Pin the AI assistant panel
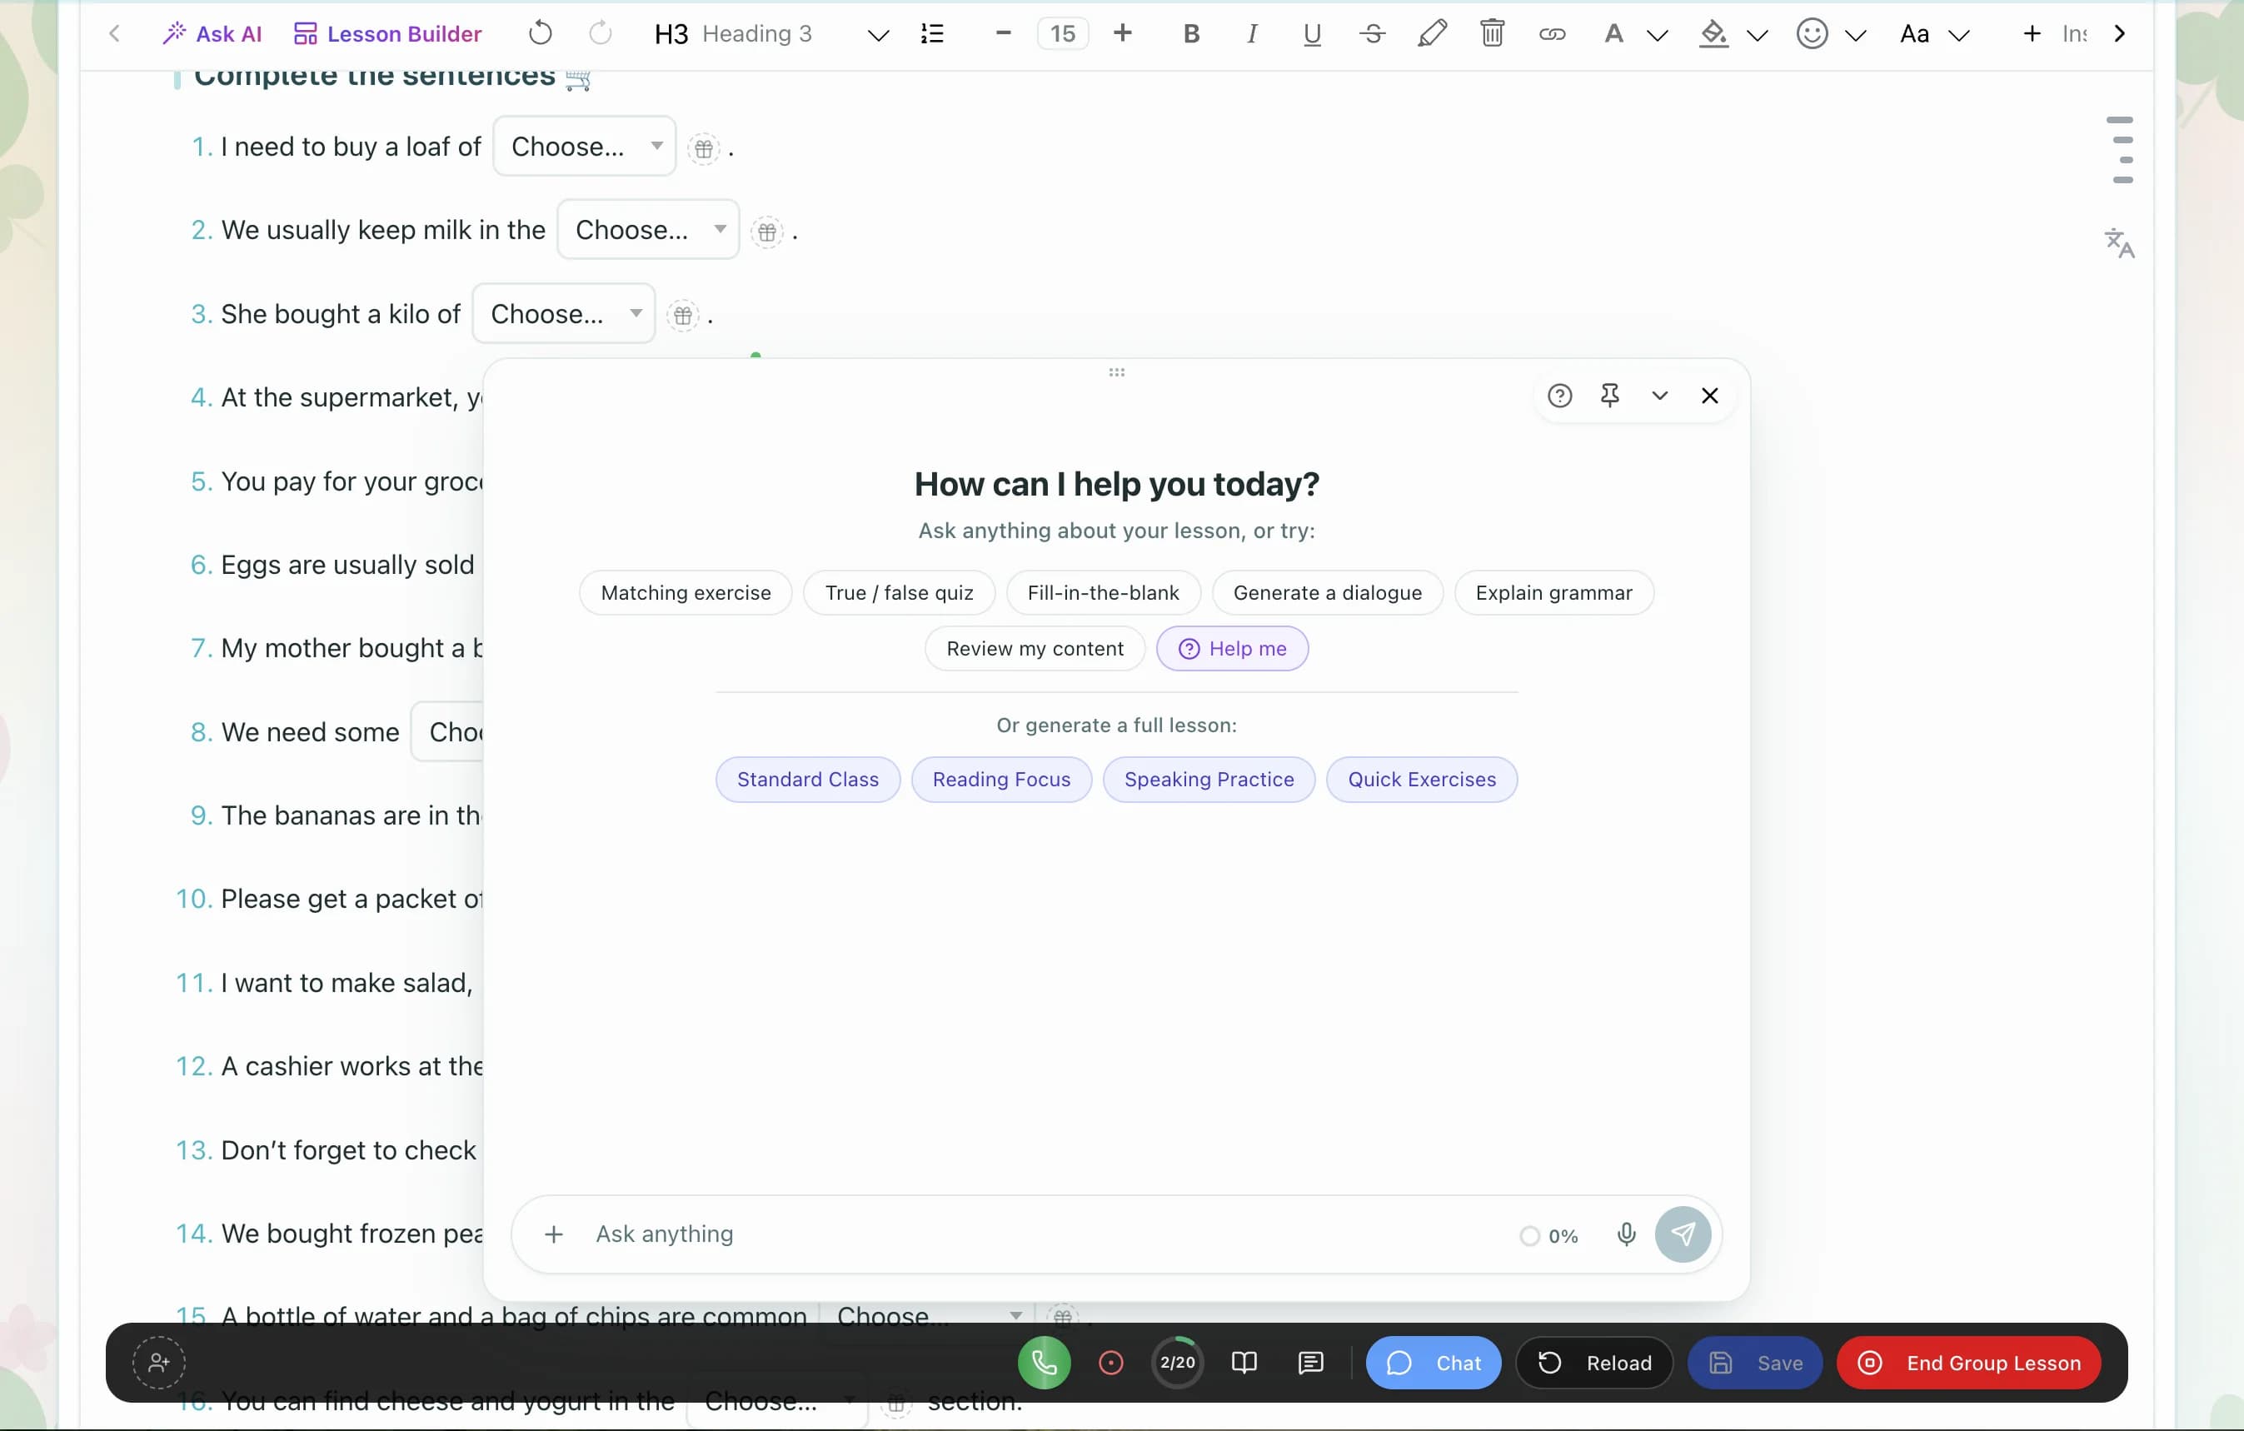 [1609, 395]
